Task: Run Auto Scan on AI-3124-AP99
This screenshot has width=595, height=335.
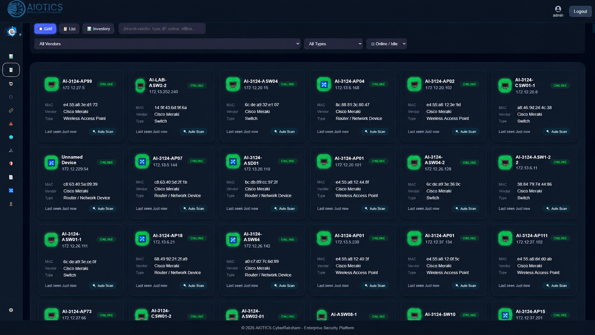Action: pyautogui.click(x=103, y=132)
